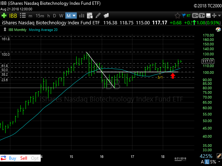
Task: Click the '161.8' Fibonacci level label
Action: (x=6, y=39)
